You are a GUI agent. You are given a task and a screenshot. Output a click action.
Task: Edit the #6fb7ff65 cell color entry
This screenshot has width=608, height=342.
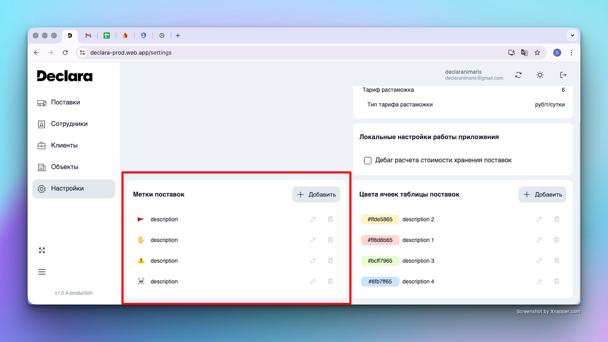(x=539, y=282)
